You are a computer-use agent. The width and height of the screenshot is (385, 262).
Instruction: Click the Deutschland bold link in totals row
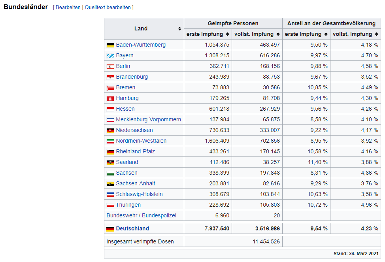coord(132,228)
